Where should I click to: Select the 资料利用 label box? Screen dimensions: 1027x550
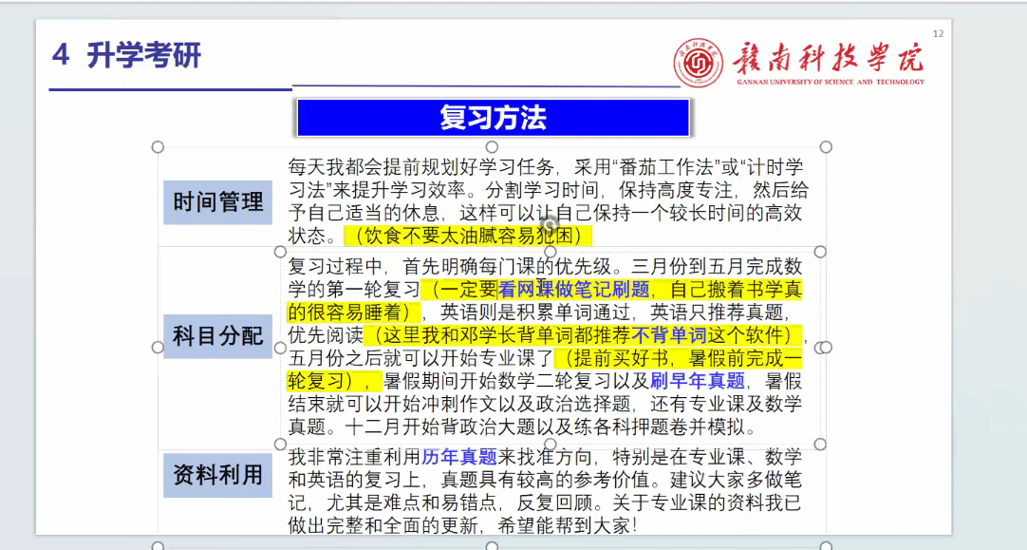click(217, 475)
